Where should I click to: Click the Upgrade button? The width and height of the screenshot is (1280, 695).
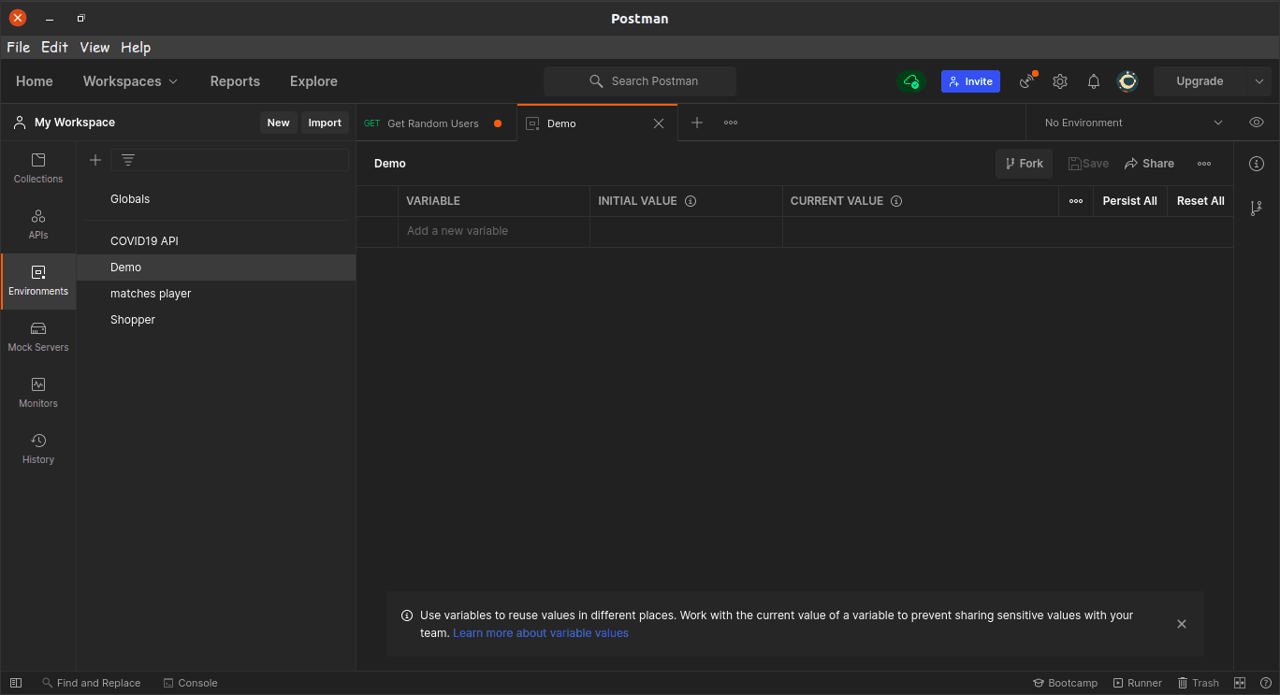click(1200, 81)
